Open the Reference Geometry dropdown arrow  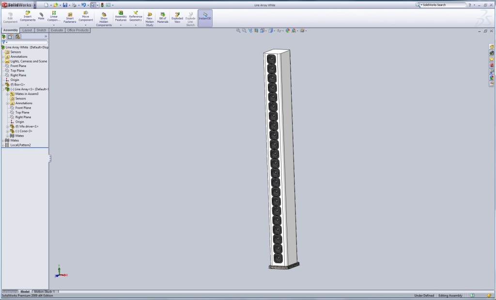136,25
